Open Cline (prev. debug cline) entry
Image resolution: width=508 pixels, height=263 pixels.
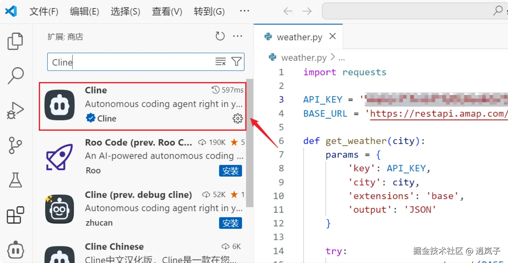tap(138, 195)
